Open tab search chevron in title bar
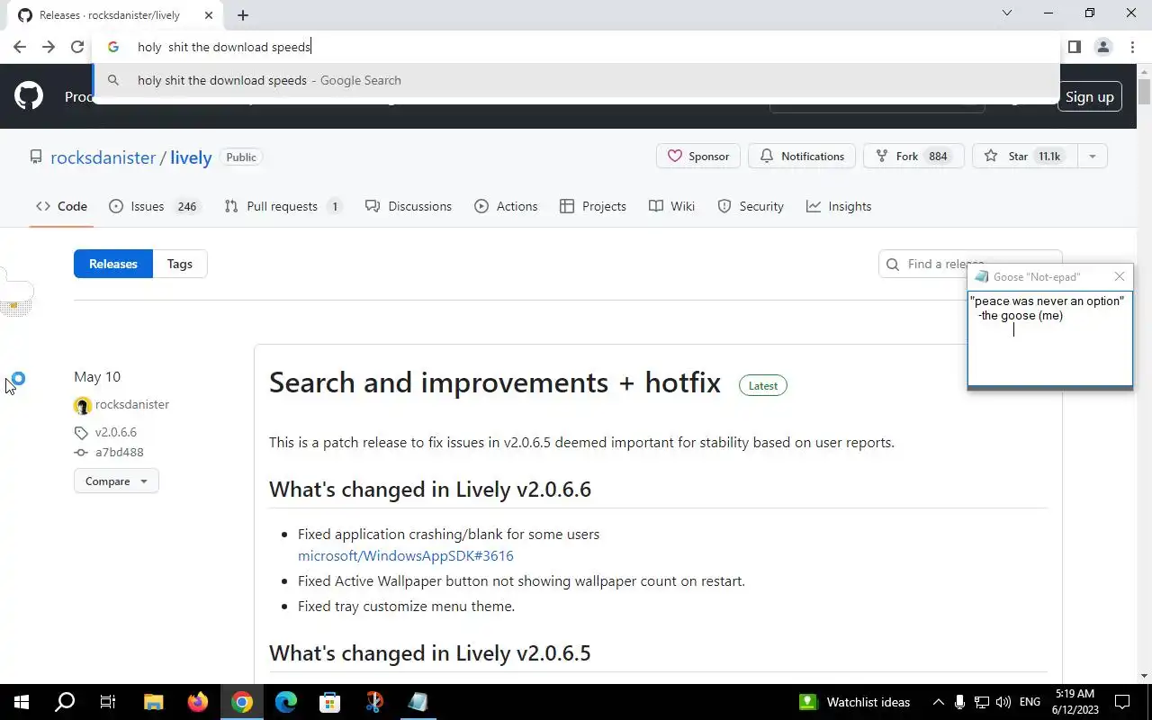 coord(1007,13)
